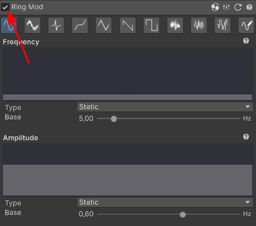Click the randomize dice icon in header

pyautogui.click(x=215, y=7)
